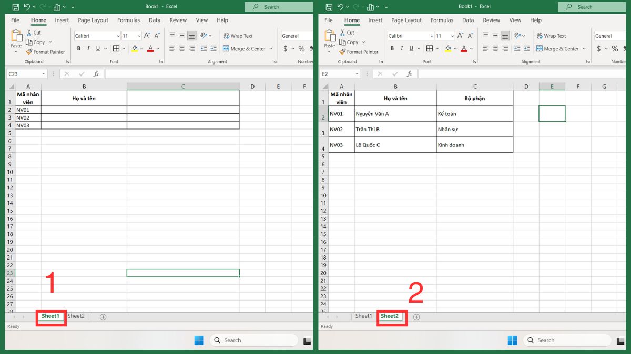Click Windows Start button in left taskbar
Viewport: 631px width, 354px height.
[x=199, y=340]
